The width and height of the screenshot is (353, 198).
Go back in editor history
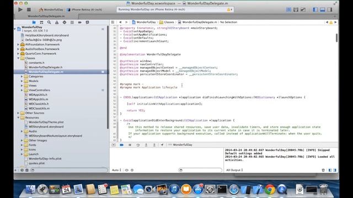(x=120, y=22)
